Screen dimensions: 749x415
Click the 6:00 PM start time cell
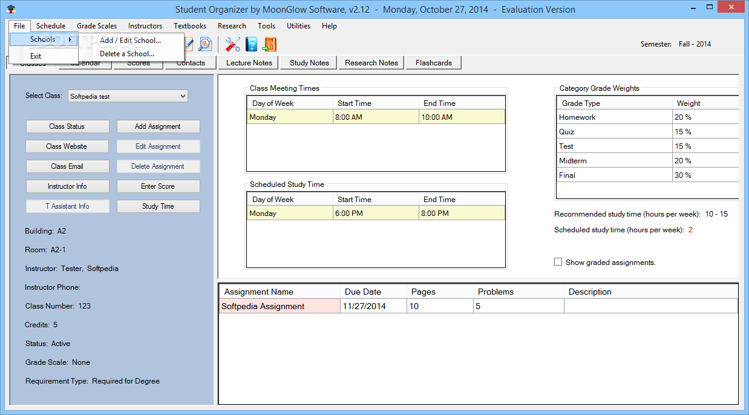coord(376,214)
